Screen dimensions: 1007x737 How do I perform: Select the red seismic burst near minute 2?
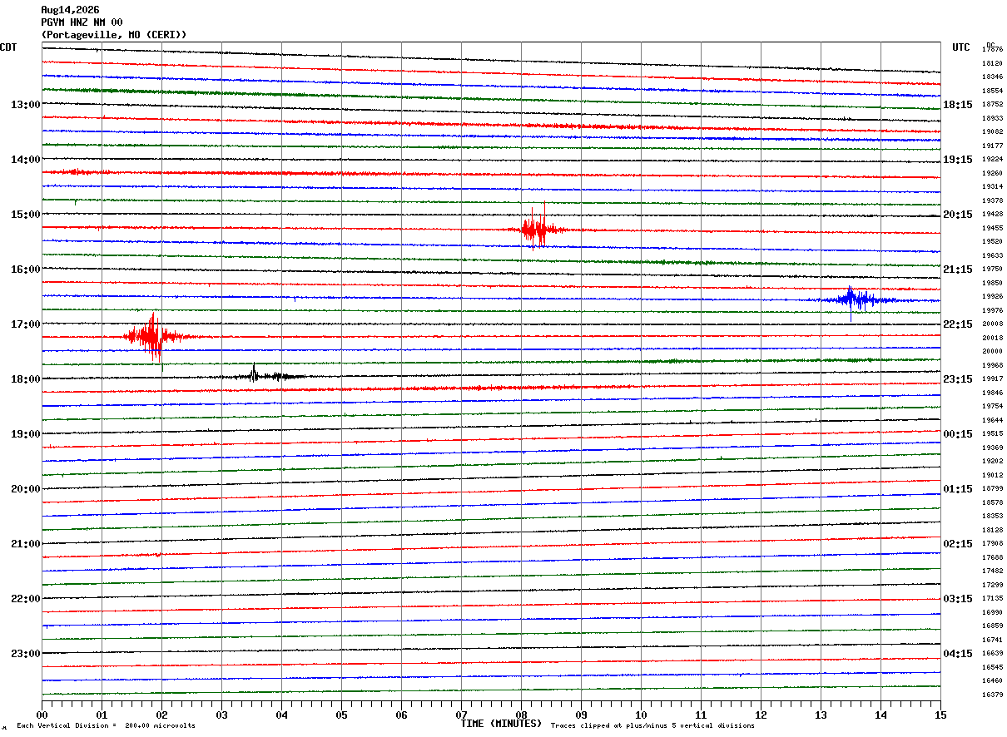click(x=156, y=336)
